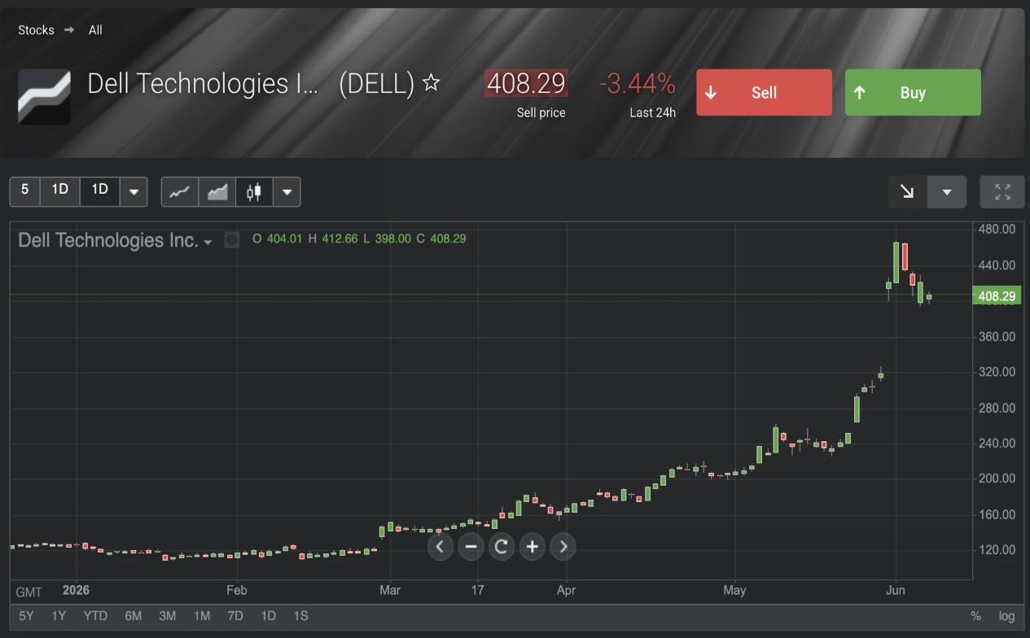The height and width of the screenshot is (638, 1030).
Task: Set the chart range to YTD
Action: pyautogui.click(x=95, y=616)
